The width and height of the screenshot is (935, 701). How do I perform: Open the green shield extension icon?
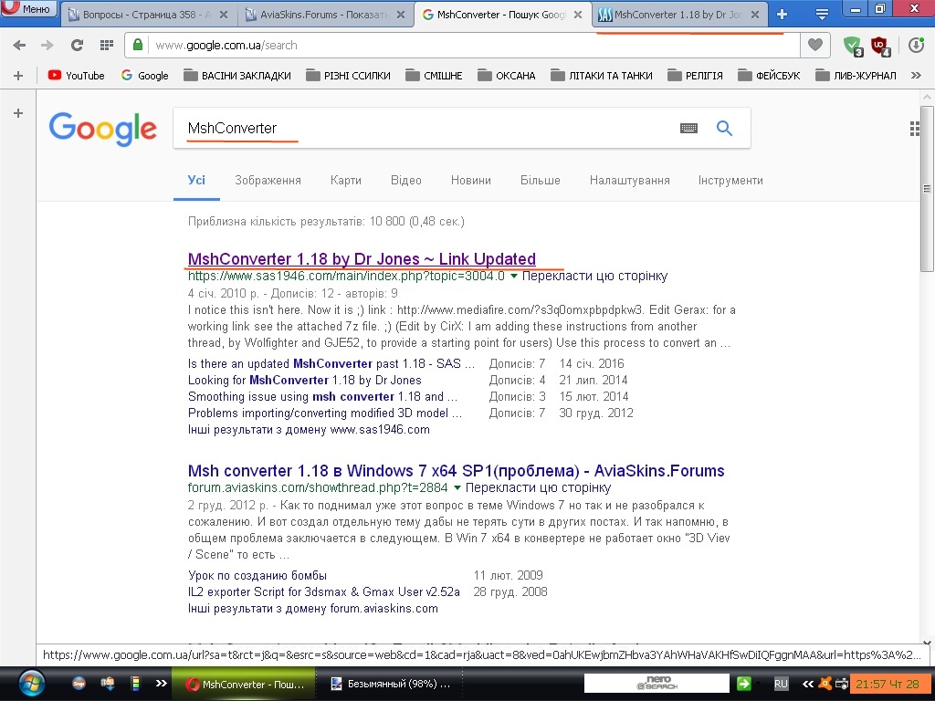tap(853, 46)
